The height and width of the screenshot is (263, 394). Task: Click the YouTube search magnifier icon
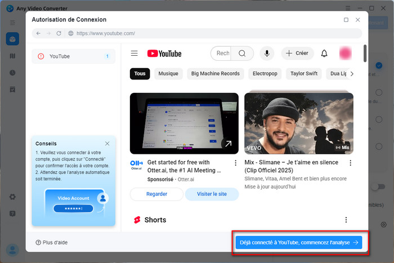pyautogui.click(x=242, y=54)
